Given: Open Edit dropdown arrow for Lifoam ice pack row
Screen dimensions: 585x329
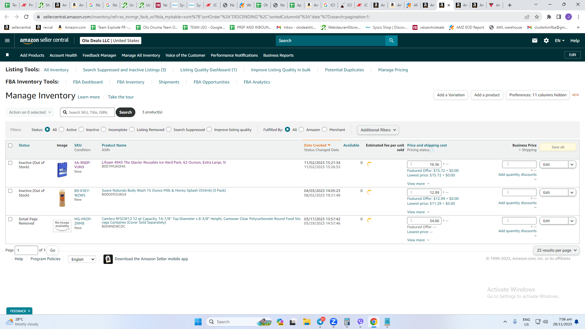Looking at the screenshot, I should pyautogui.click(x=572, y=164).
